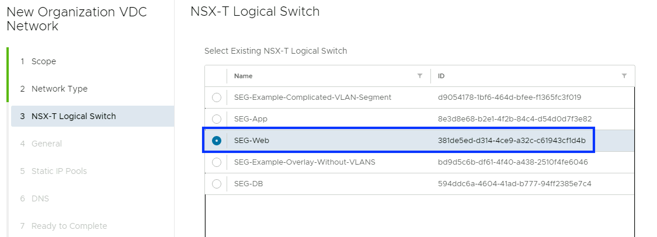Select the SEG-App radio button
Screen dimensions: 657x237
217,119
